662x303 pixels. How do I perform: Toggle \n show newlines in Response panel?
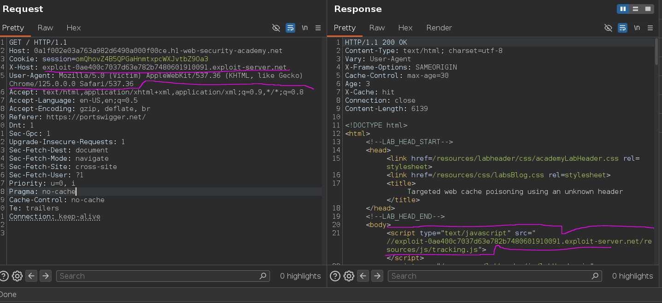(637, 28)
